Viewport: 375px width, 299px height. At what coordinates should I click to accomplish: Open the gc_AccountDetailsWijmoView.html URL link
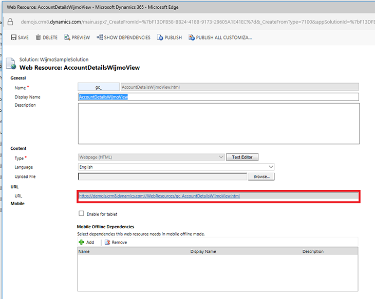[160, 196]
